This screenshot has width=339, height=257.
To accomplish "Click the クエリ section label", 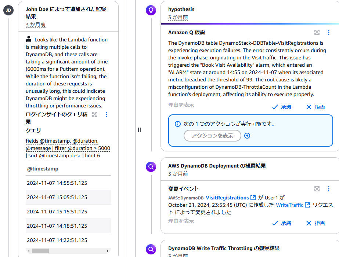I will point(33,131).
